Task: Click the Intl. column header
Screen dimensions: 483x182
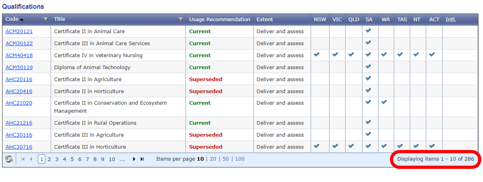Action: click(x=451, y=20)
